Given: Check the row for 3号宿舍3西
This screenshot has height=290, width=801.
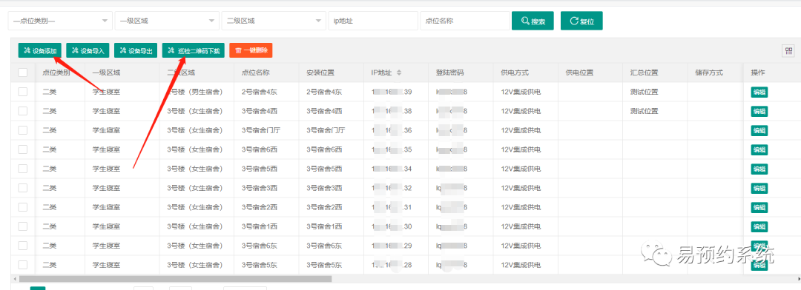Looking at the screenshot, I should pos(23,188).
